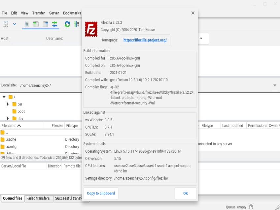Open the Bookmarks menu

(72, 13)
